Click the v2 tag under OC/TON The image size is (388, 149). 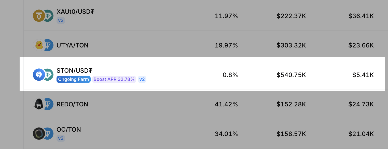(x=61, y=138)
